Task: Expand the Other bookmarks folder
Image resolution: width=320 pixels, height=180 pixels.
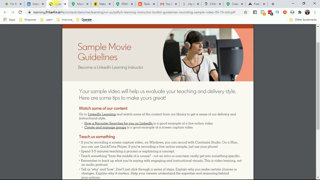Action: pos(303,19)
